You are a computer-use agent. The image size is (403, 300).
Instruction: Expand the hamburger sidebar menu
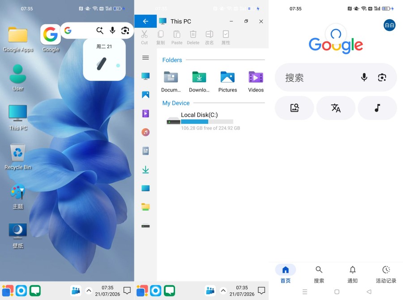(x=146, y=58)
